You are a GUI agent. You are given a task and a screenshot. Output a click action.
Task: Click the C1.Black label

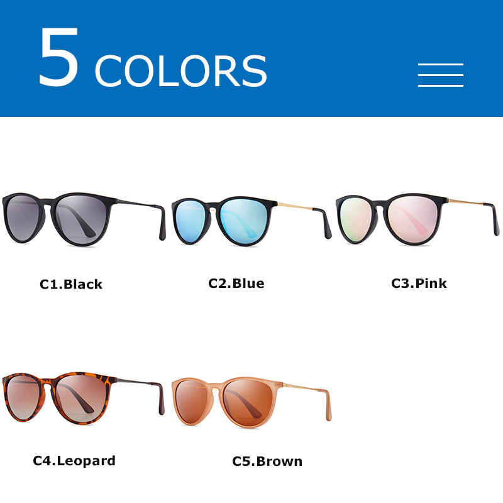click(71, 284)
